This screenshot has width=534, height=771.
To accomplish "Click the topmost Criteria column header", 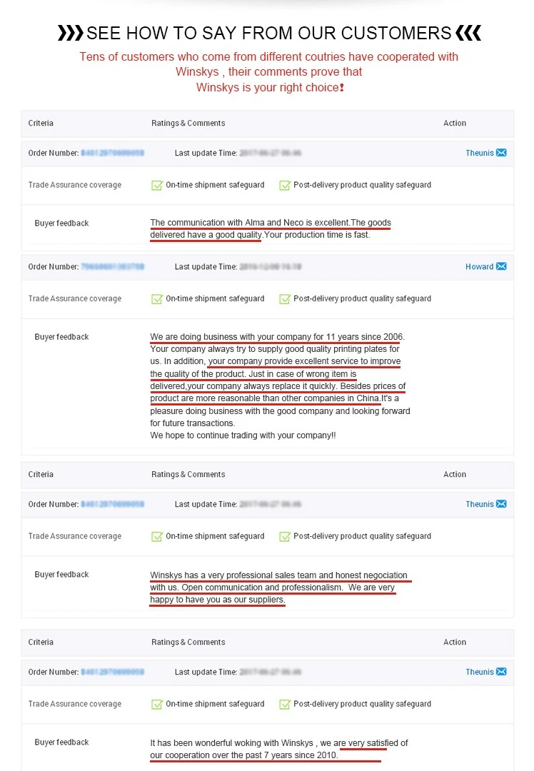I will pyautogui.click(x=41, y=124).
